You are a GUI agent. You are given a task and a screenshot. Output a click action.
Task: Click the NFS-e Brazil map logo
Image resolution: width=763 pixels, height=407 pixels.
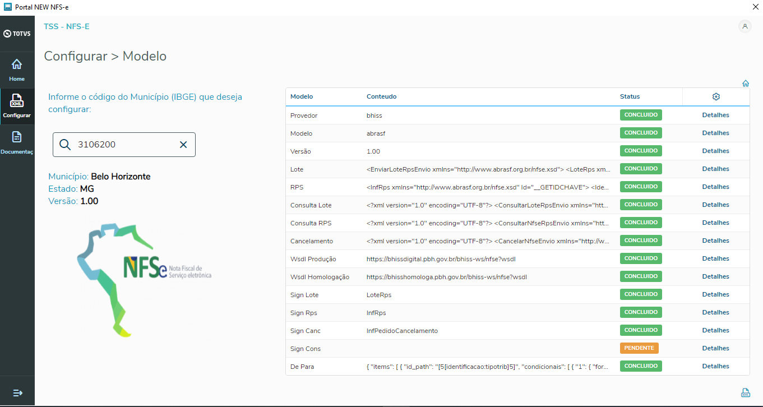pos(144,280)
